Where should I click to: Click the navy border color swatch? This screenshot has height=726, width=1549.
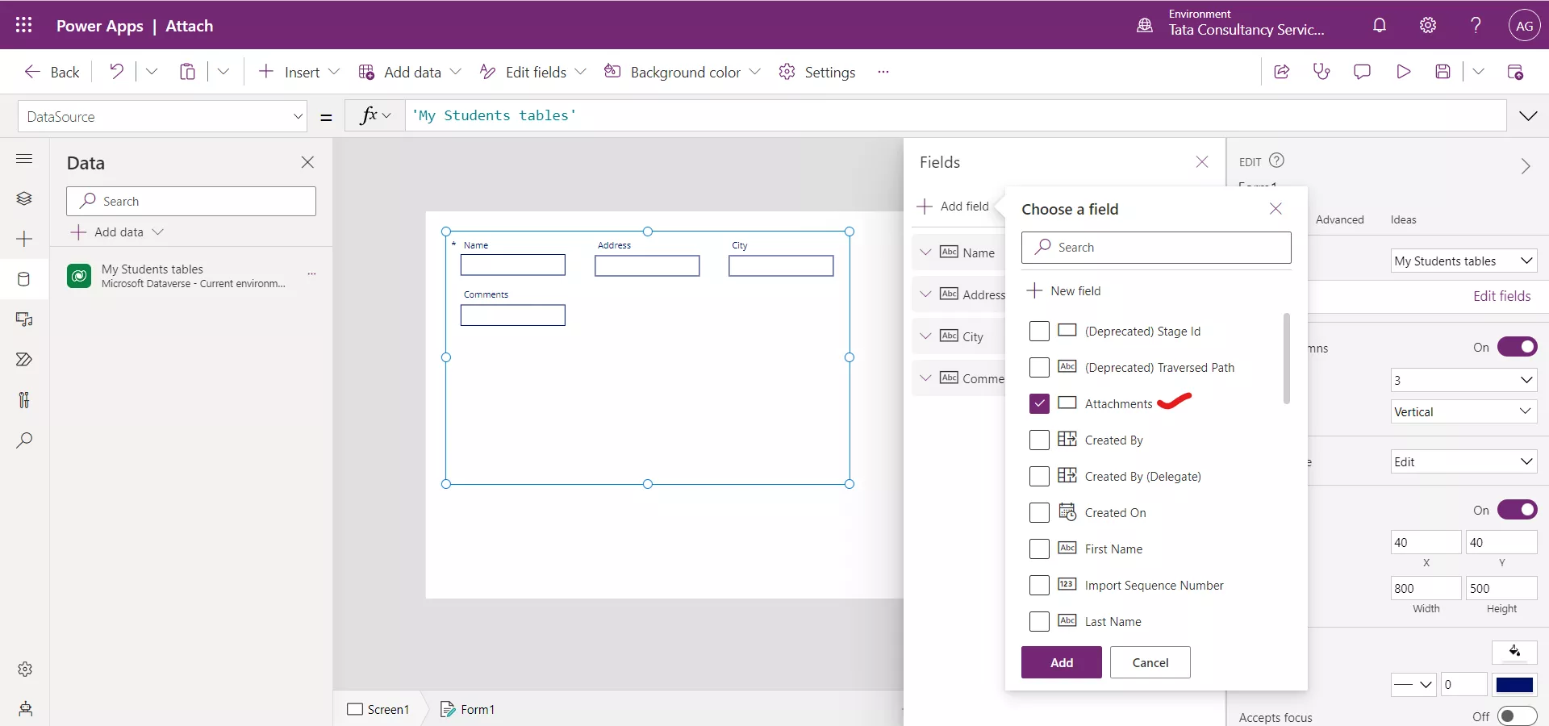[x=1514, y=685]
